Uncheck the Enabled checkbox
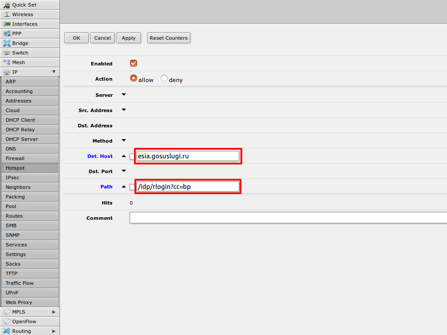 [134, 63]
